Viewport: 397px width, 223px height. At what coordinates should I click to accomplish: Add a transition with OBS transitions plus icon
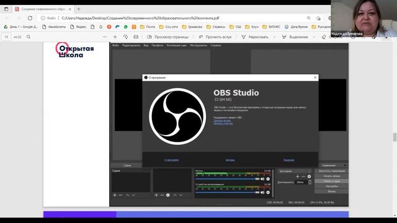pyautogui.click(x=298, y=177)
